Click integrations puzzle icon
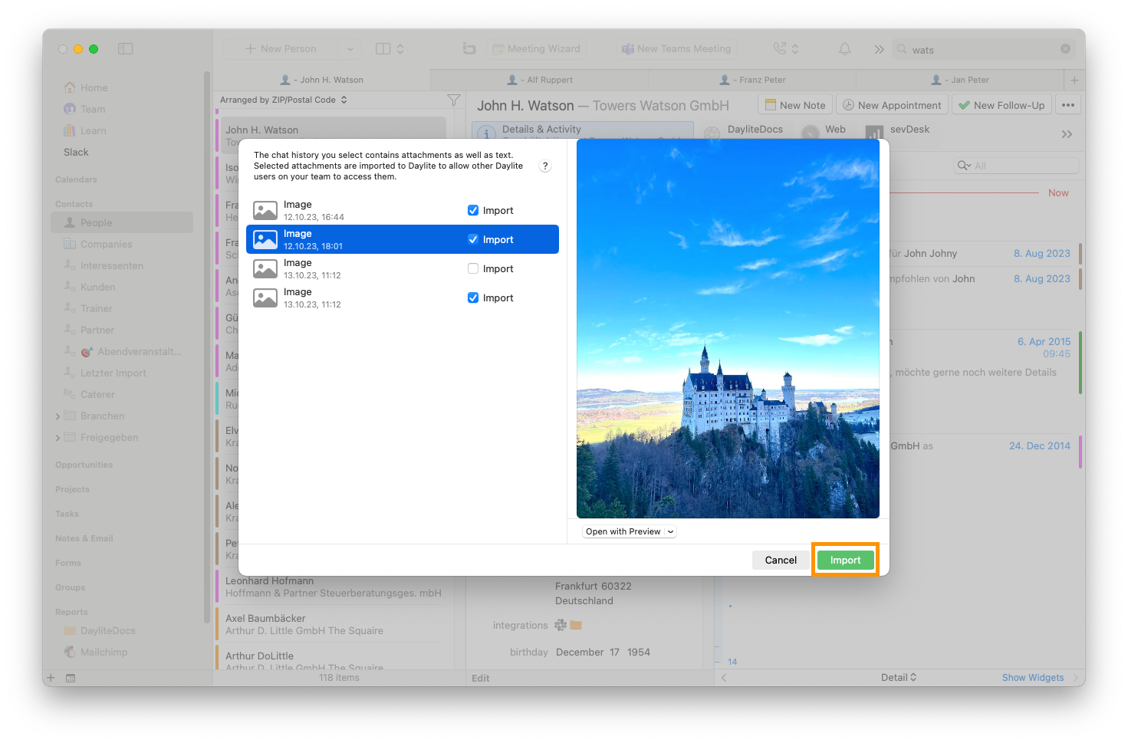This screenshot has width=1128, height=743. (561, 625)
